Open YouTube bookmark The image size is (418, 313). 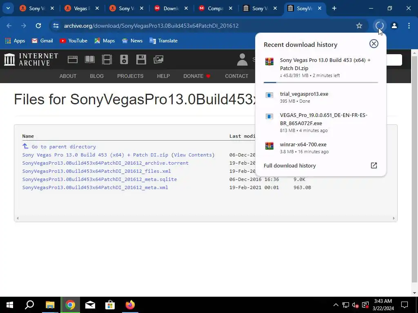click(x=73, y=41)
